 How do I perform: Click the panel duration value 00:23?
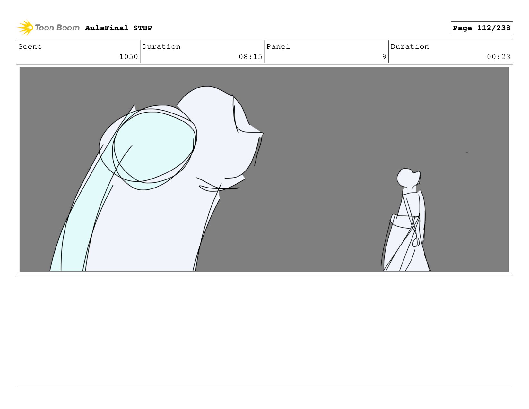click(x=499, y=57)
